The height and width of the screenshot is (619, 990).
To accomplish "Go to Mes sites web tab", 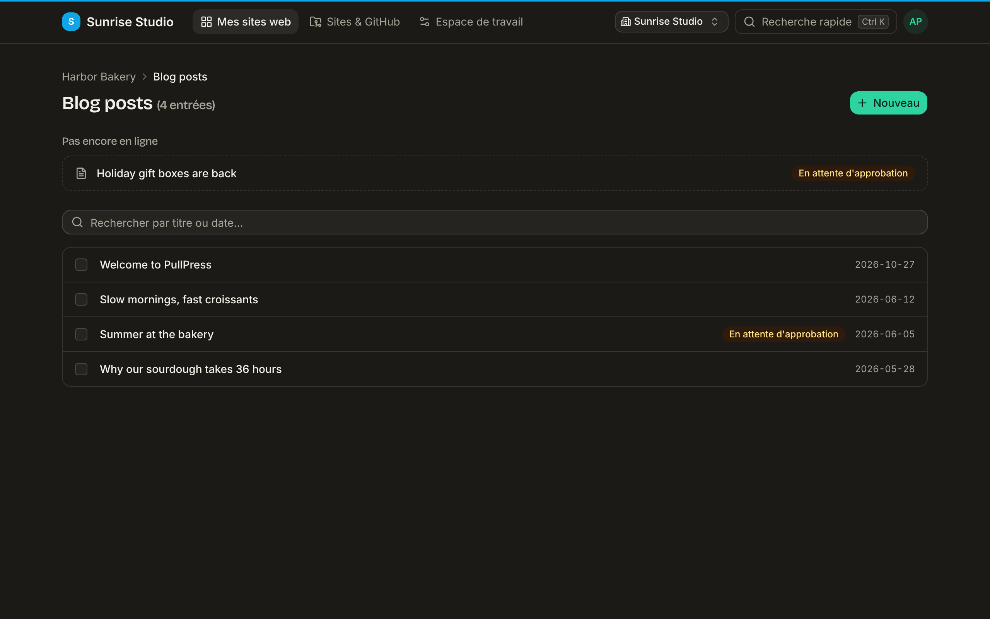I will pos(246,22).
